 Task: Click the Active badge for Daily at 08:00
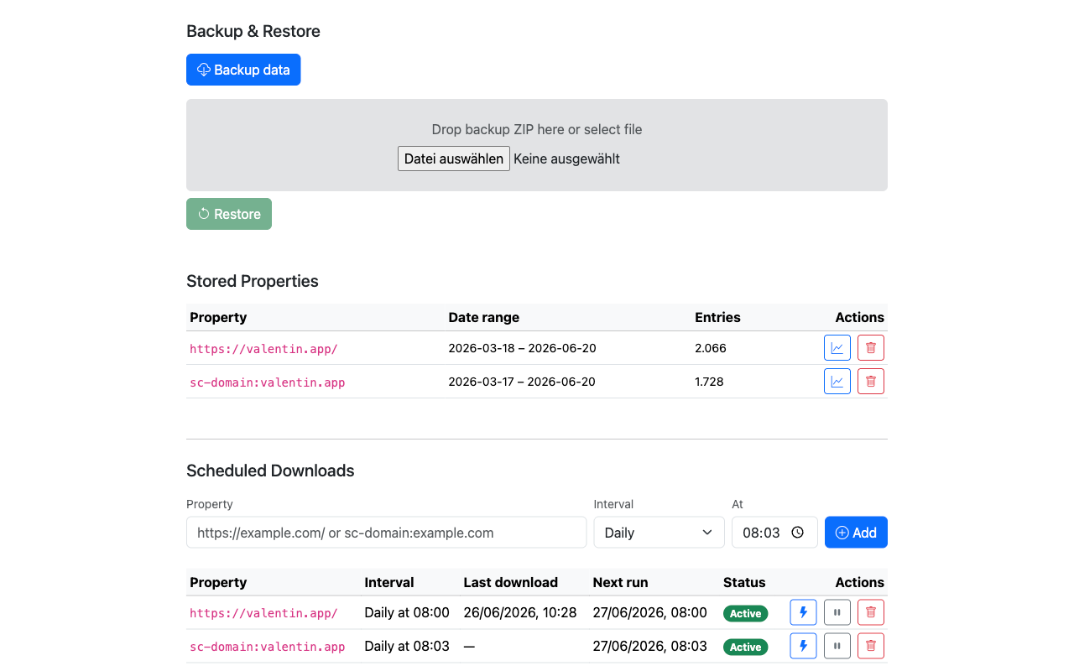point(745,613)
